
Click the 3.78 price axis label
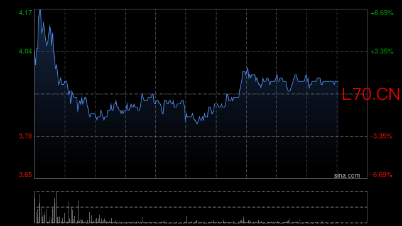point(25,136)
